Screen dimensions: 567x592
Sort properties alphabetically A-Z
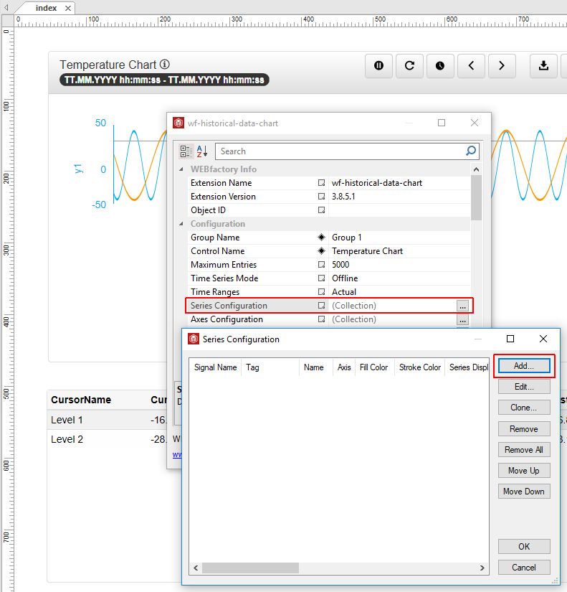[x=202, y=151]
